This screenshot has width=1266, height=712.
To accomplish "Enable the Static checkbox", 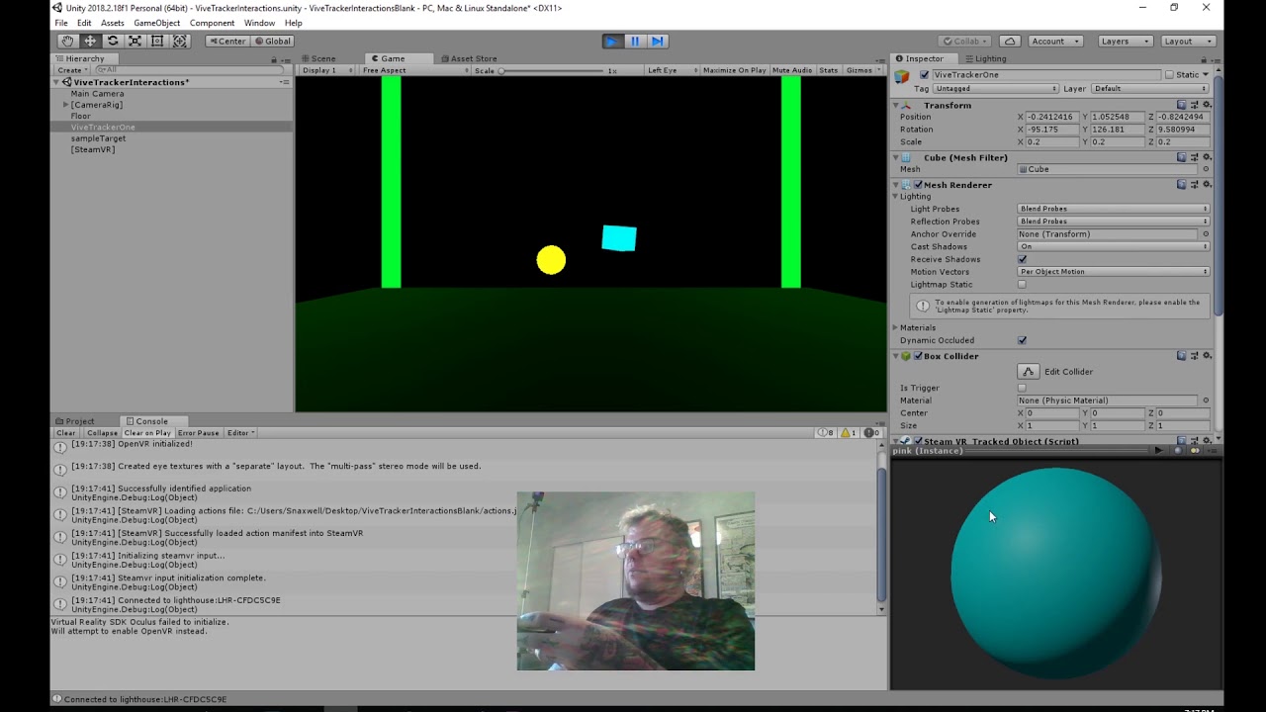I will click(x=1169, y=75).
